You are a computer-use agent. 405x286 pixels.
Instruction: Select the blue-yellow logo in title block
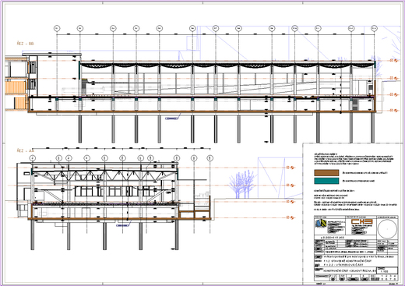320,224
